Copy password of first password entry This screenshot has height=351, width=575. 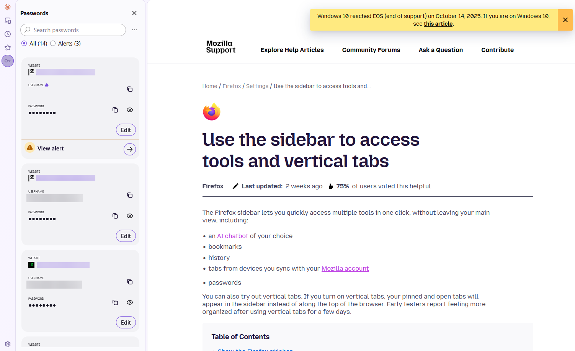pyautogui.click(x=115, y=110)
